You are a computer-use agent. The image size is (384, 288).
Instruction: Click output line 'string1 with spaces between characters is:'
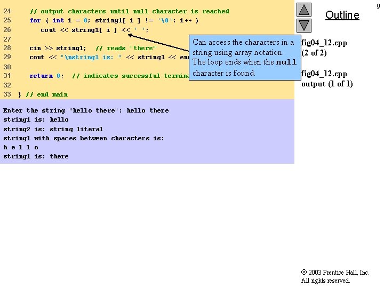coord(84,138)
